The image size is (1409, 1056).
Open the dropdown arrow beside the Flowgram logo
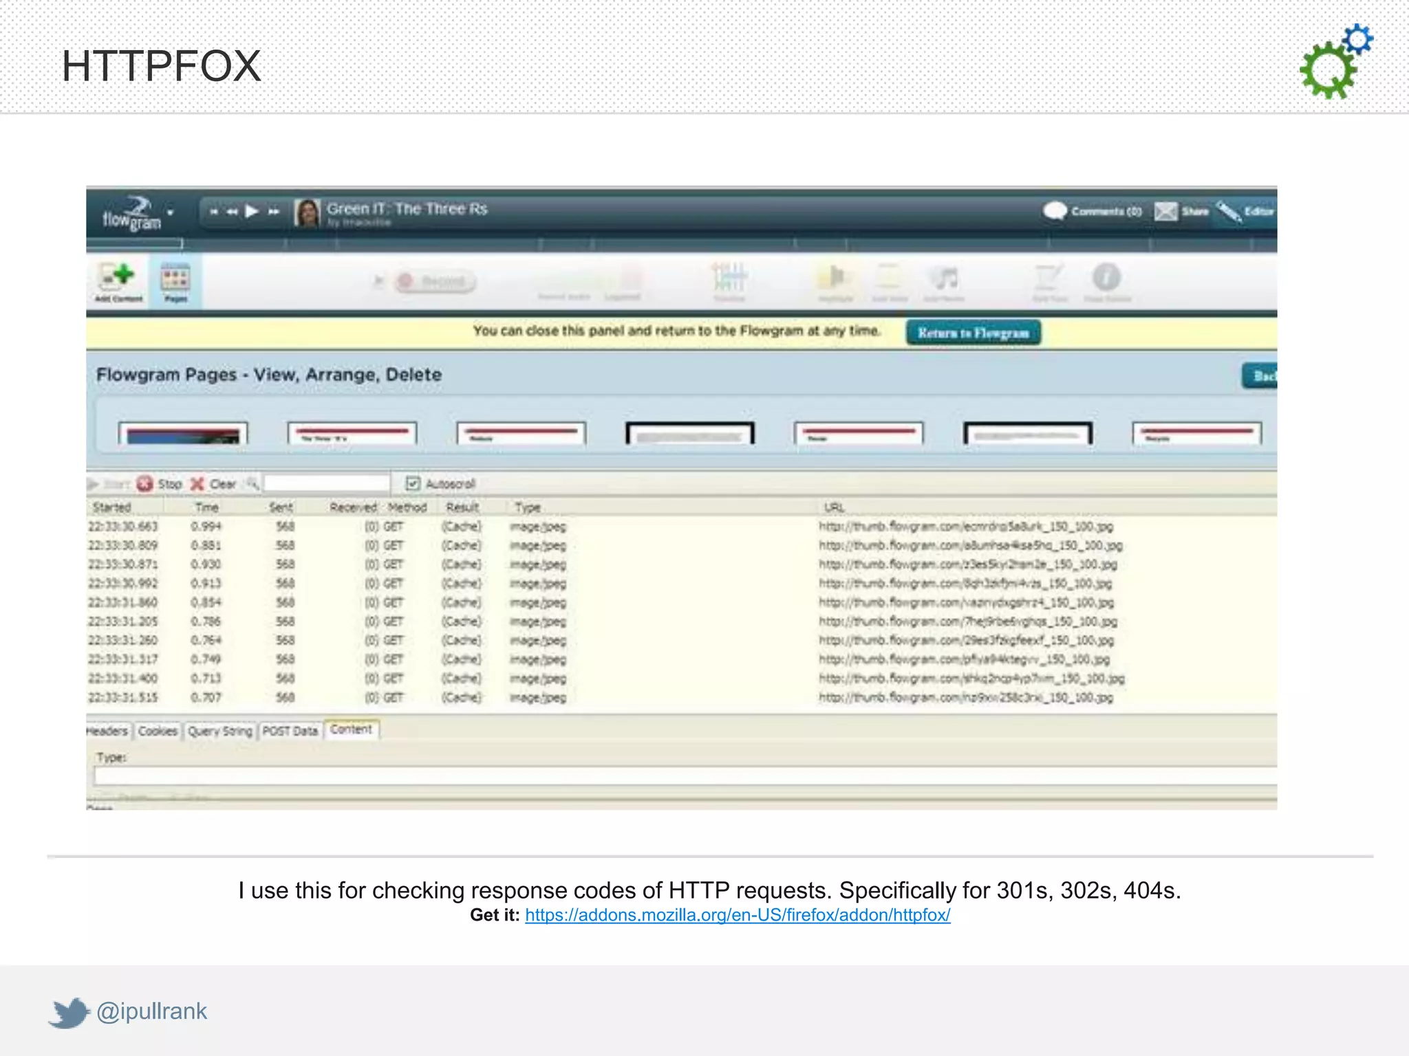pos(171,212)
